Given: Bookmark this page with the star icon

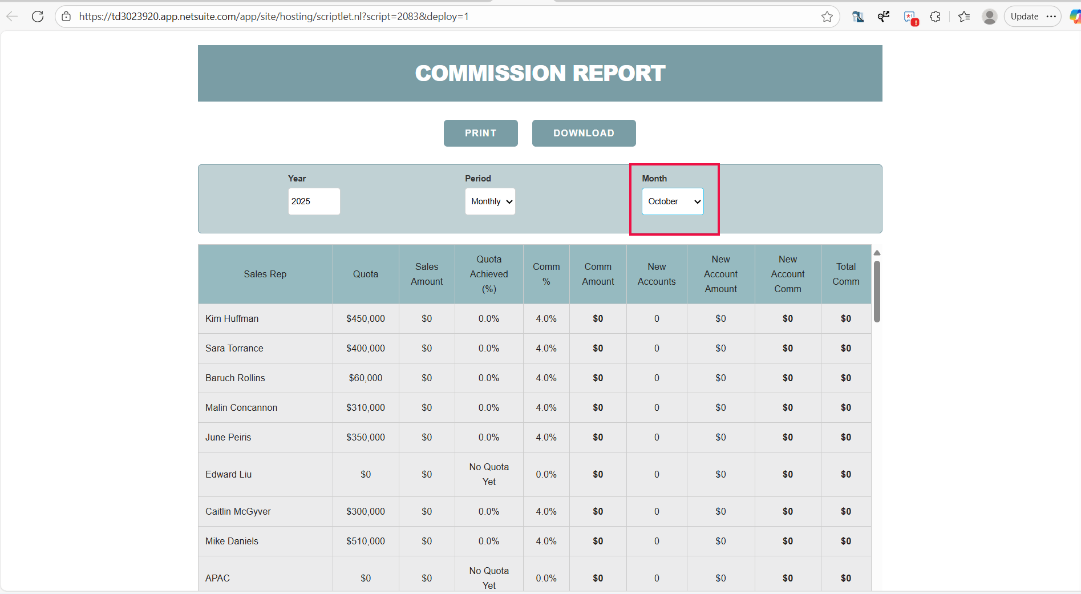Looking at the screenshot, I should click(x=828, y=17).
